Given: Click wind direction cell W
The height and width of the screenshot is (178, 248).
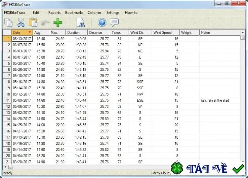Looking at the screenshot, I should (140, 106).
